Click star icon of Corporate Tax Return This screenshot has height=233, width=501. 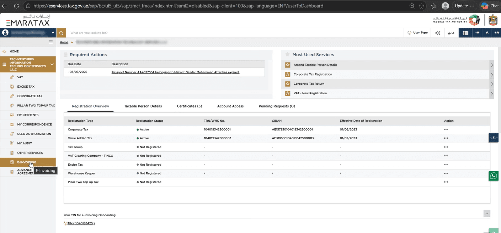coord(288,84)
